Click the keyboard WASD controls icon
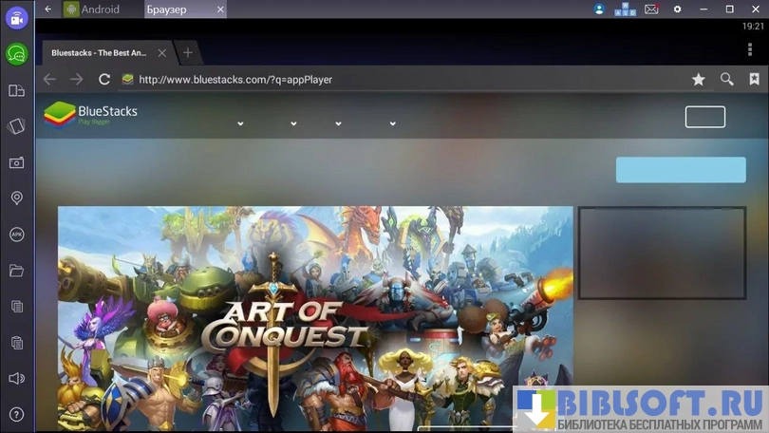769x433 pixels. point(625,9)
